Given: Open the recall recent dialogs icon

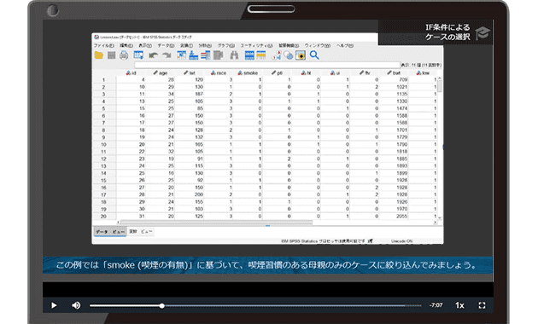Looking at the screenshot, I should click(138, 55).
